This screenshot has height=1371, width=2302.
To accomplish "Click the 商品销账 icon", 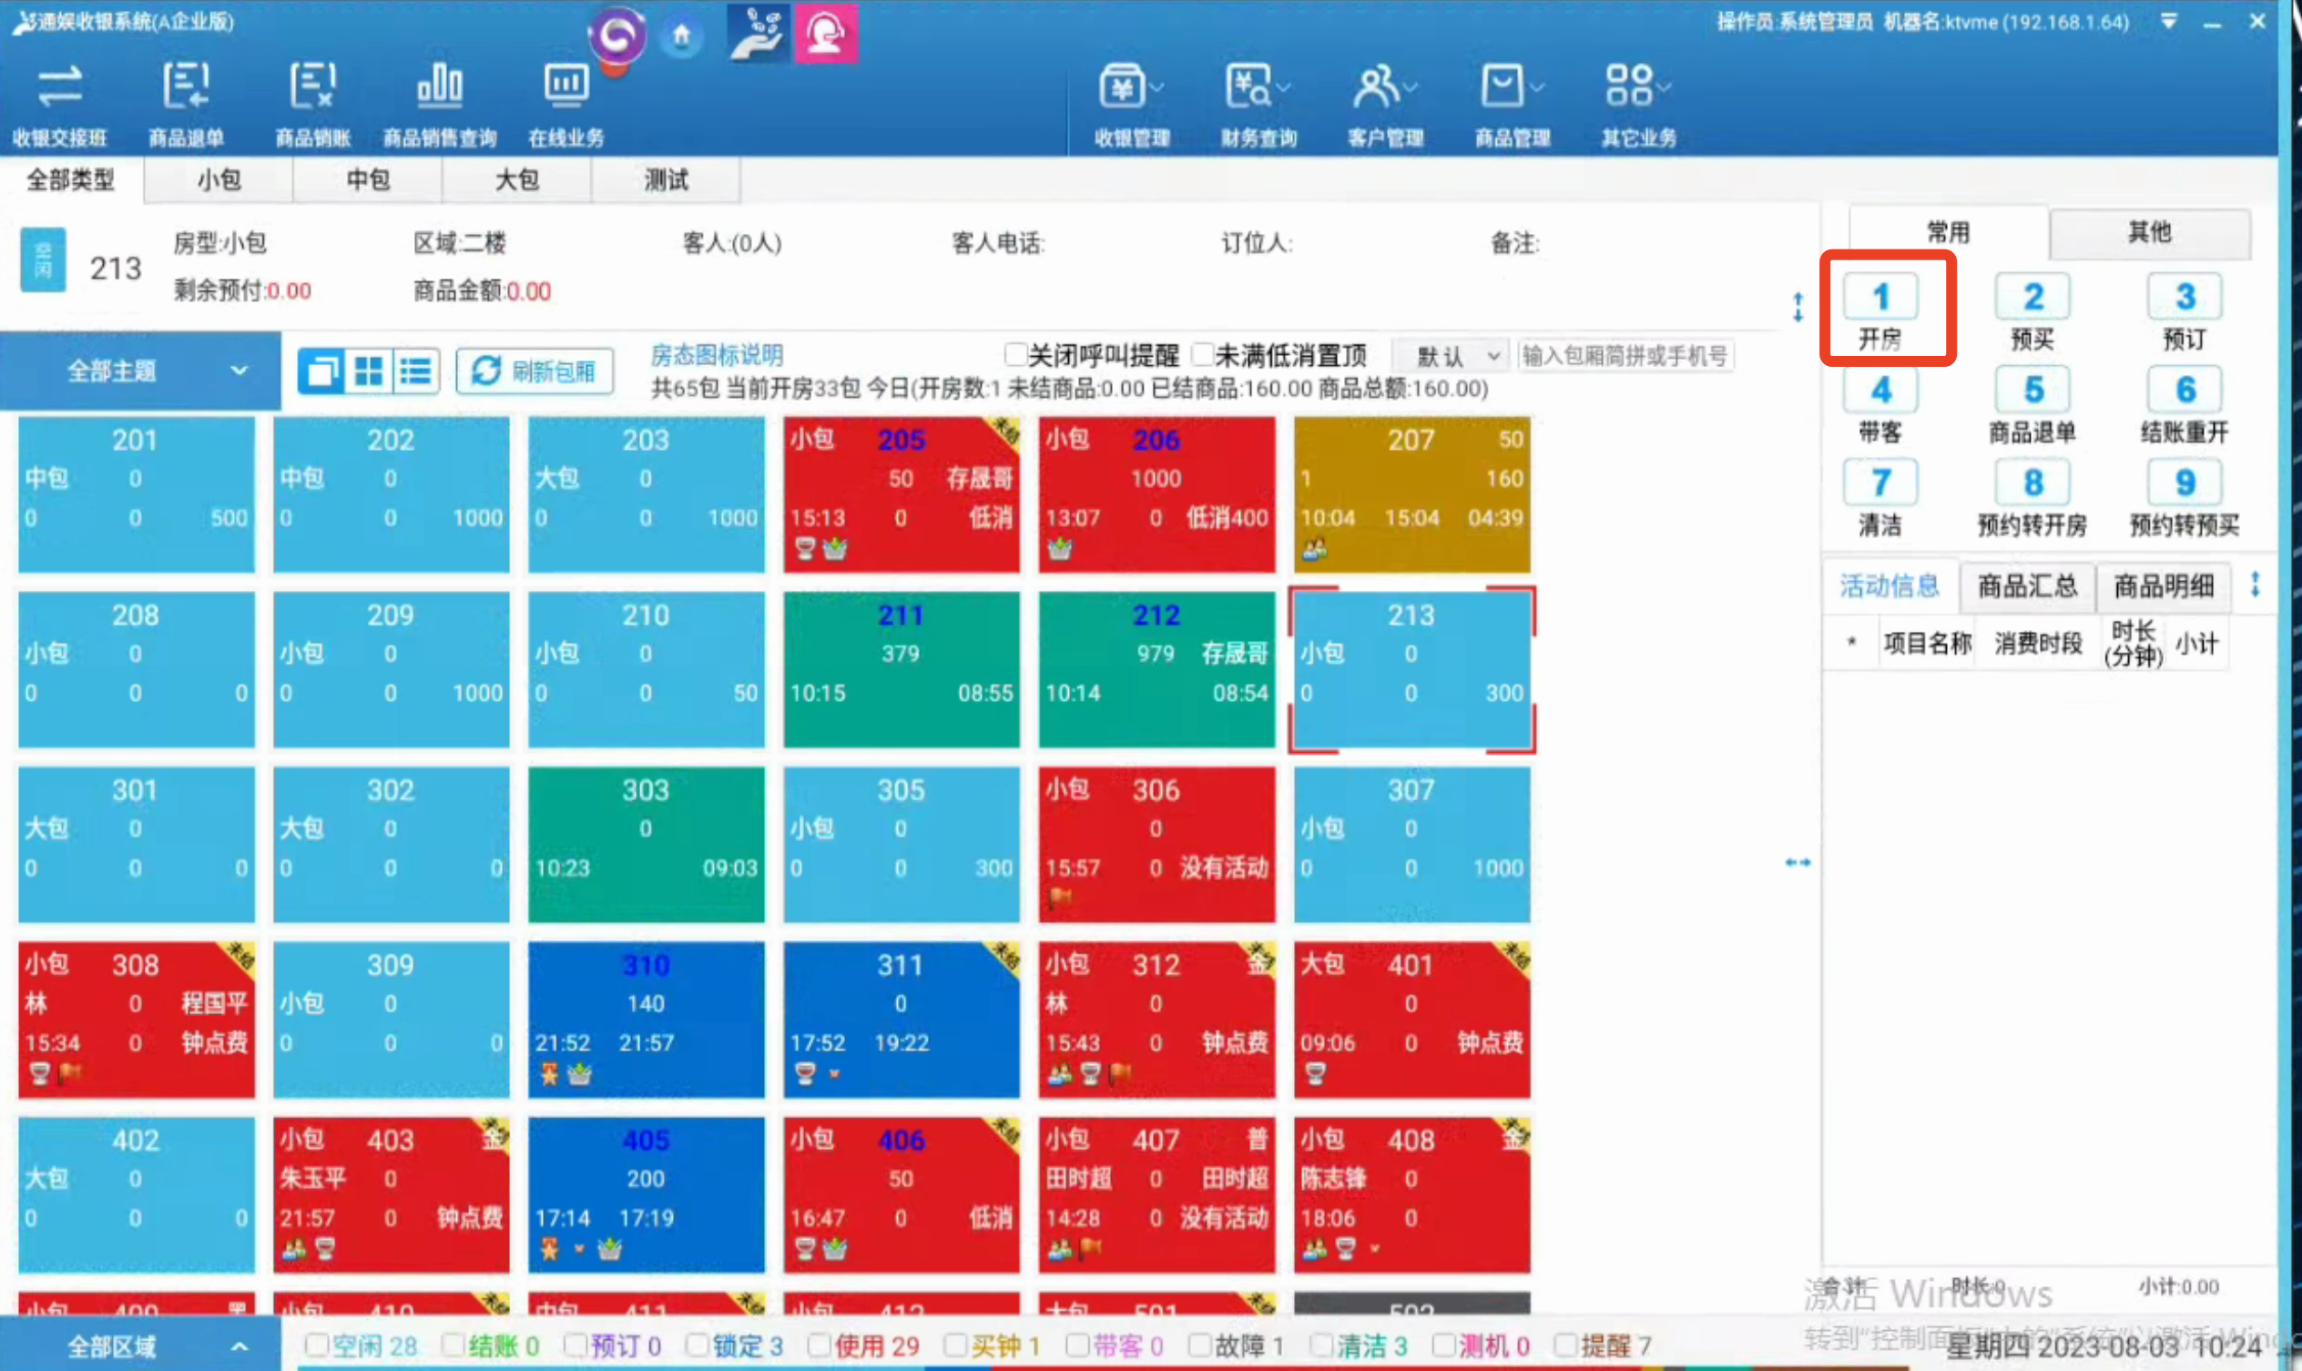I will 312,104.
